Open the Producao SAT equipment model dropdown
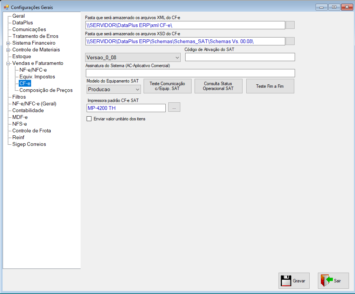 click(x=114, y=89)
